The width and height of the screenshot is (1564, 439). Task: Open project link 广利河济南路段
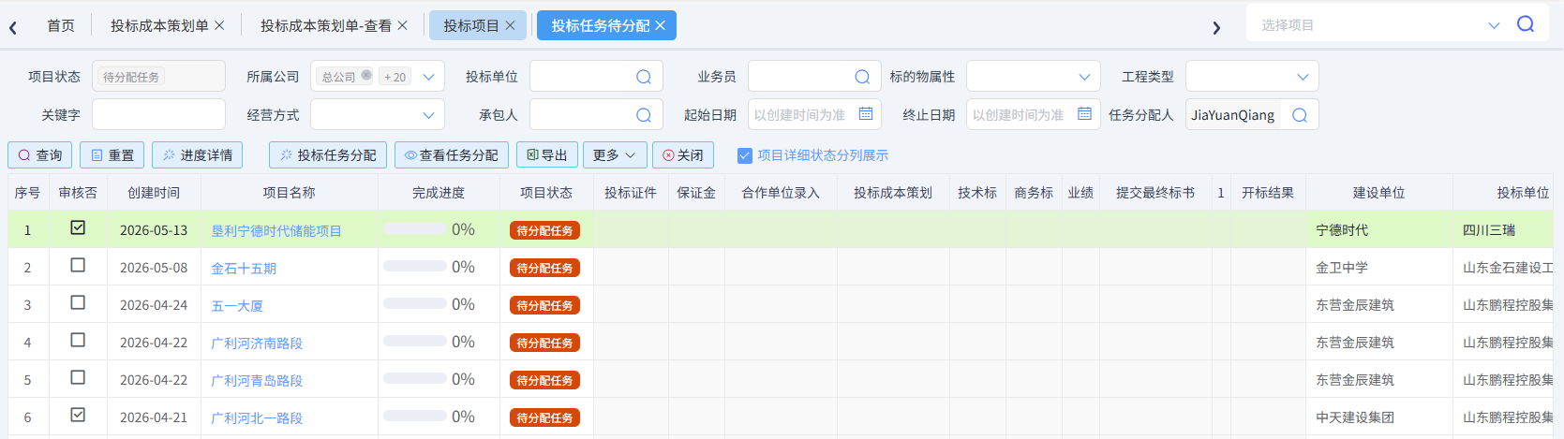pos(257,343)
